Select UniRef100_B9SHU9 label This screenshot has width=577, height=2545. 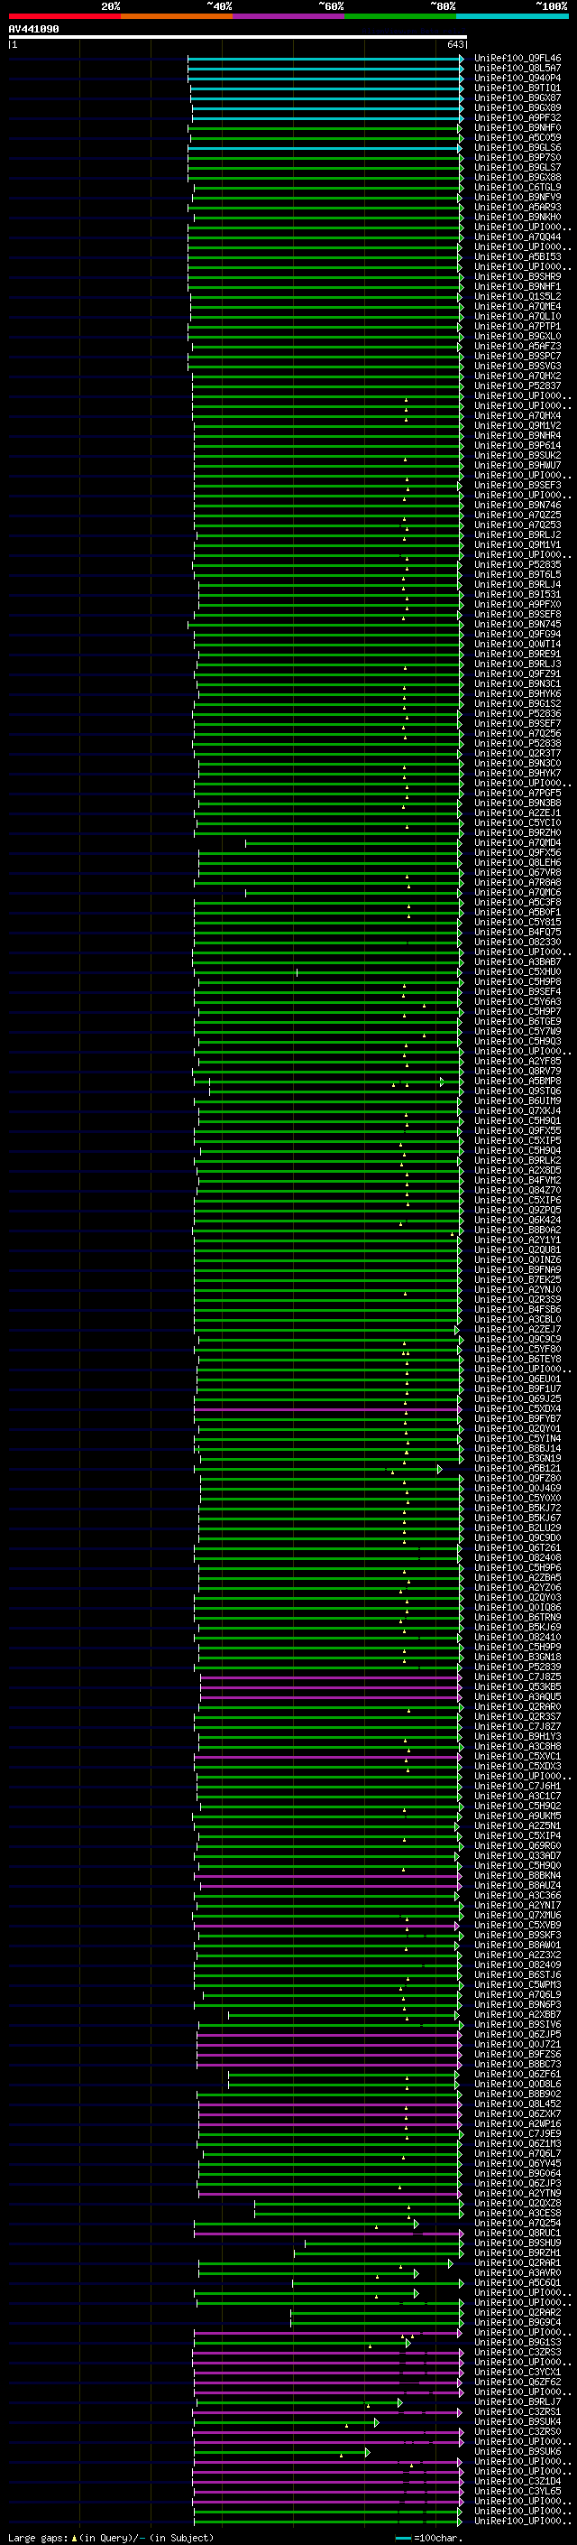517,2243
